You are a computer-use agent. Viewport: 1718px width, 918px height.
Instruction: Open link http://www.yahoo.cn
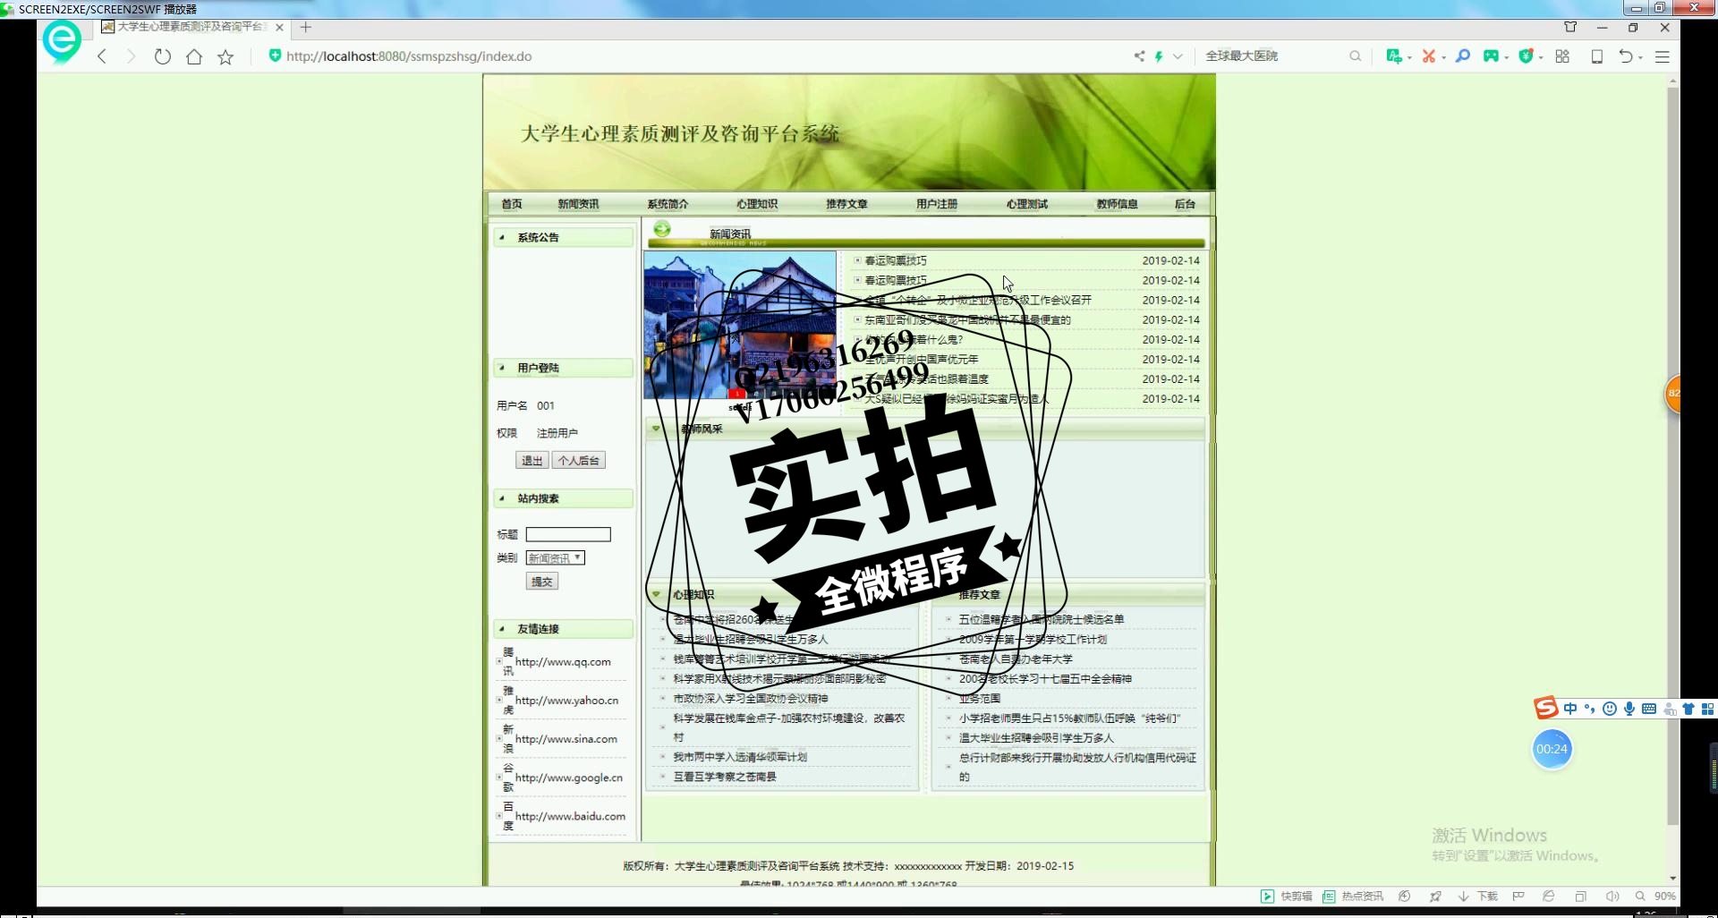[567, 701]
